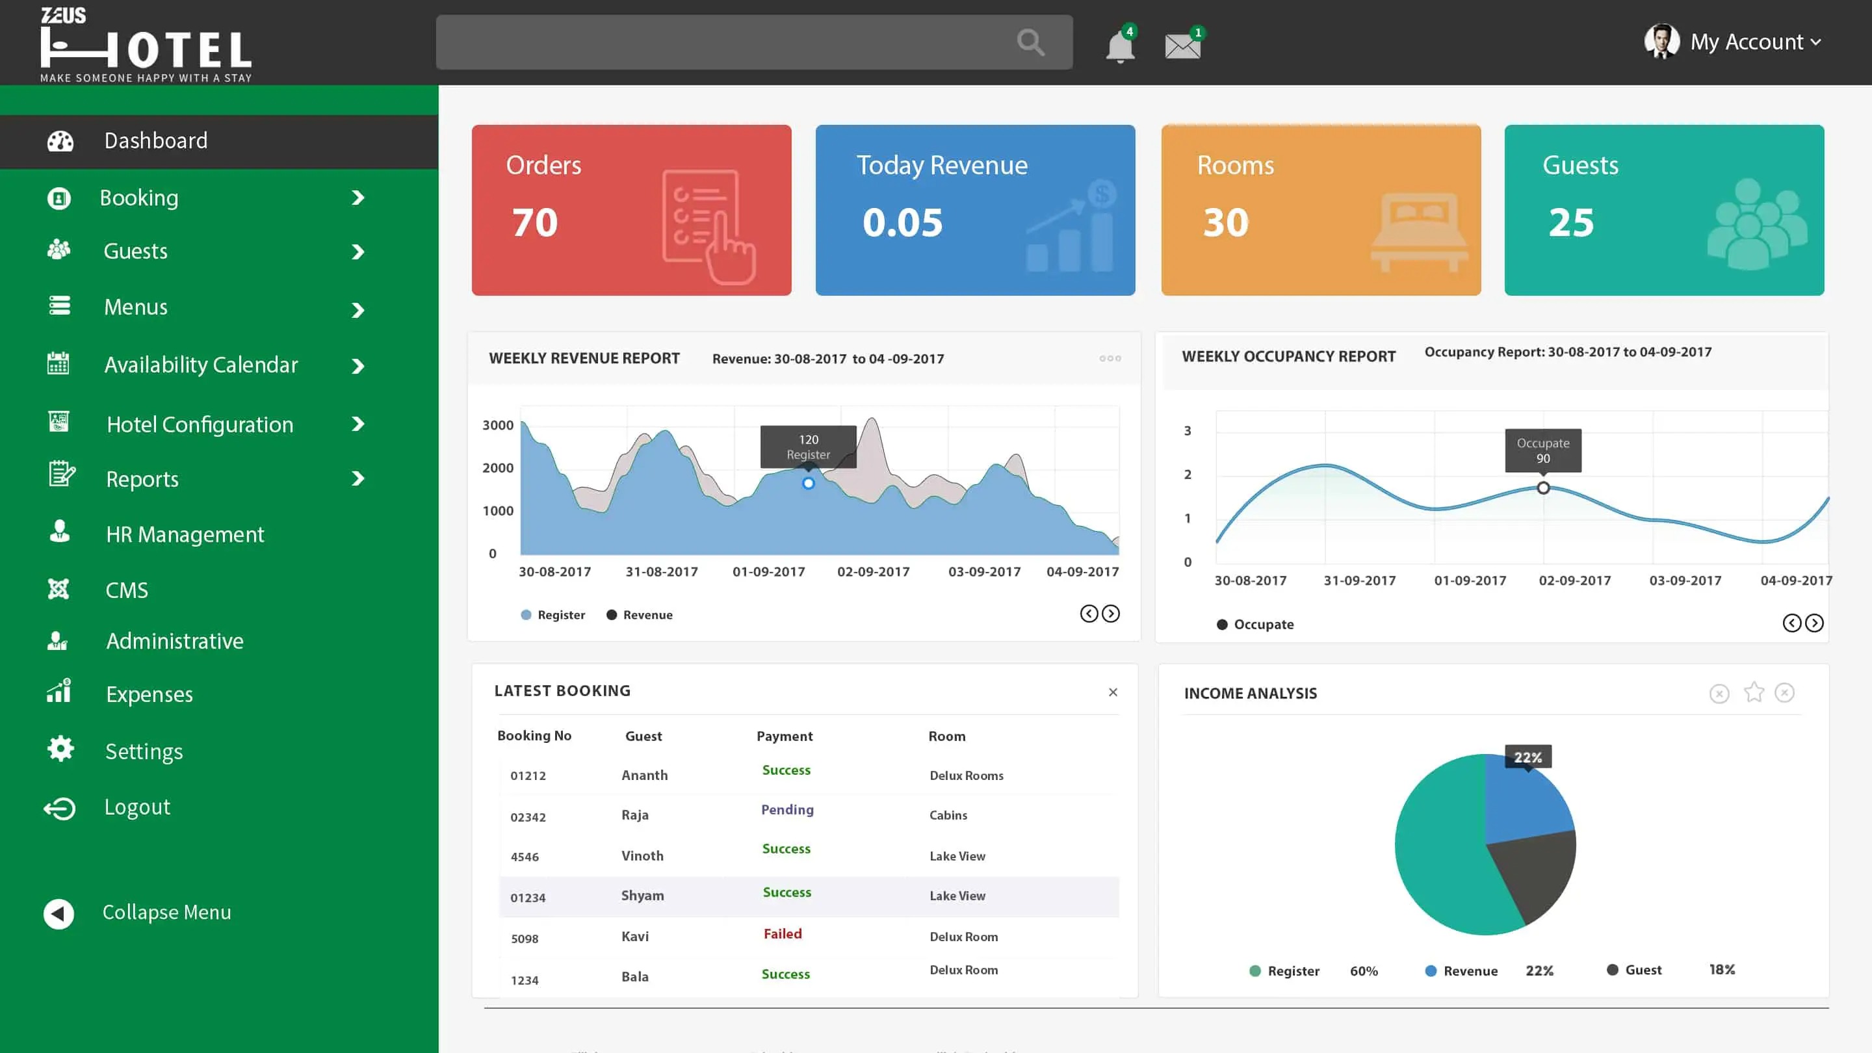Click the Booking icon in sidebar
This screenshot has height=1053, width=1872.
[x=60, y=197]
